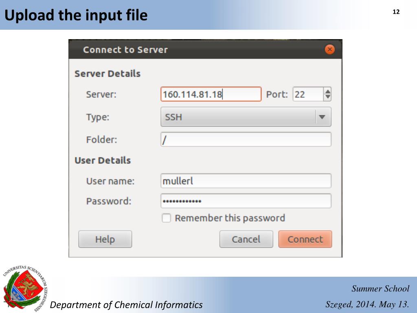
Task: Enable the Remember this password checkbox
Action: (166, 218)
